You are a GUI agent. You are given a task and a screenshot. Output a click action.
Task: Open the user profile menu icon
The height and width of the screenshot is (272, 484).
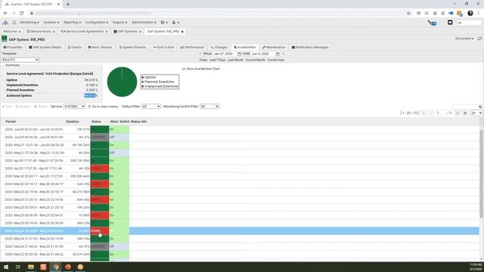pyautogui.click(x=175, y=23)
